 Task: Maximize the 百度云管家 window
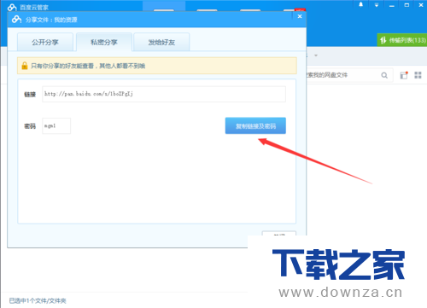(407, 5)
